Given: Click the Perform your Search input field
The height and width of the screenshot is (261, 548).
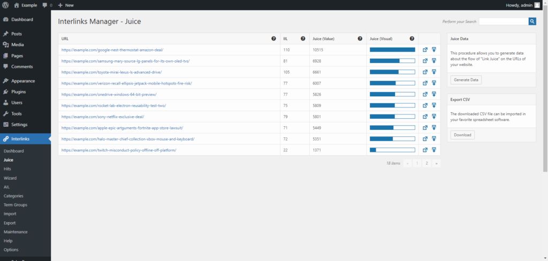Looking at the screenshot, I should coord(504,21).
